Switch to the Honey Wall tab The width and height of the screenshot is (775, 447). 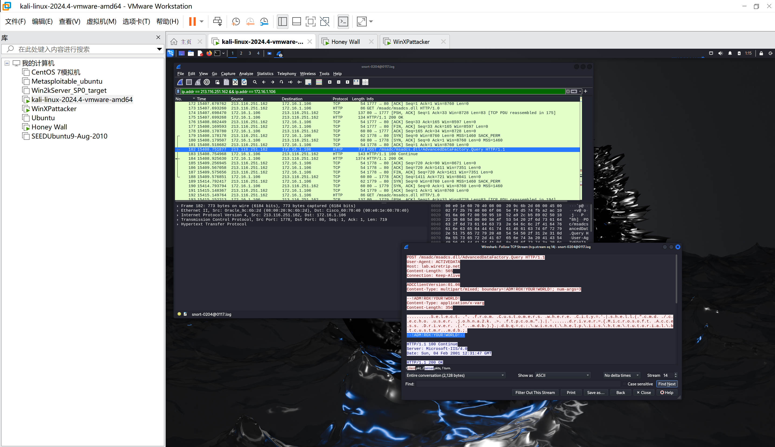345,42
